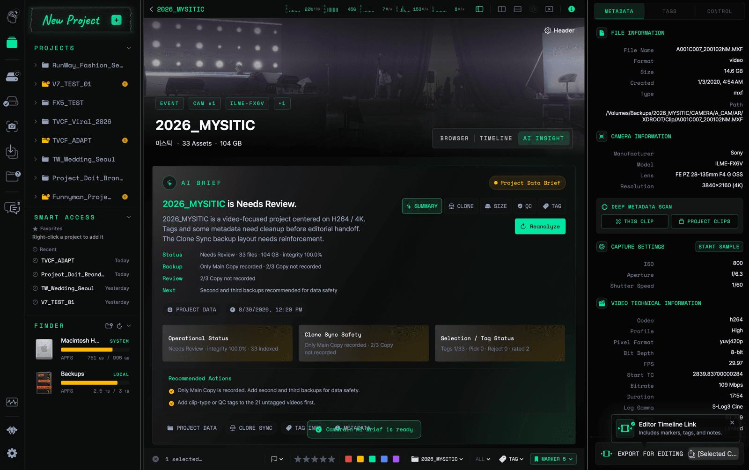Open the 2026_MYSITIC folder dropdown
Viewport: 749px width, 470px height.
click(x=437, y=459)
